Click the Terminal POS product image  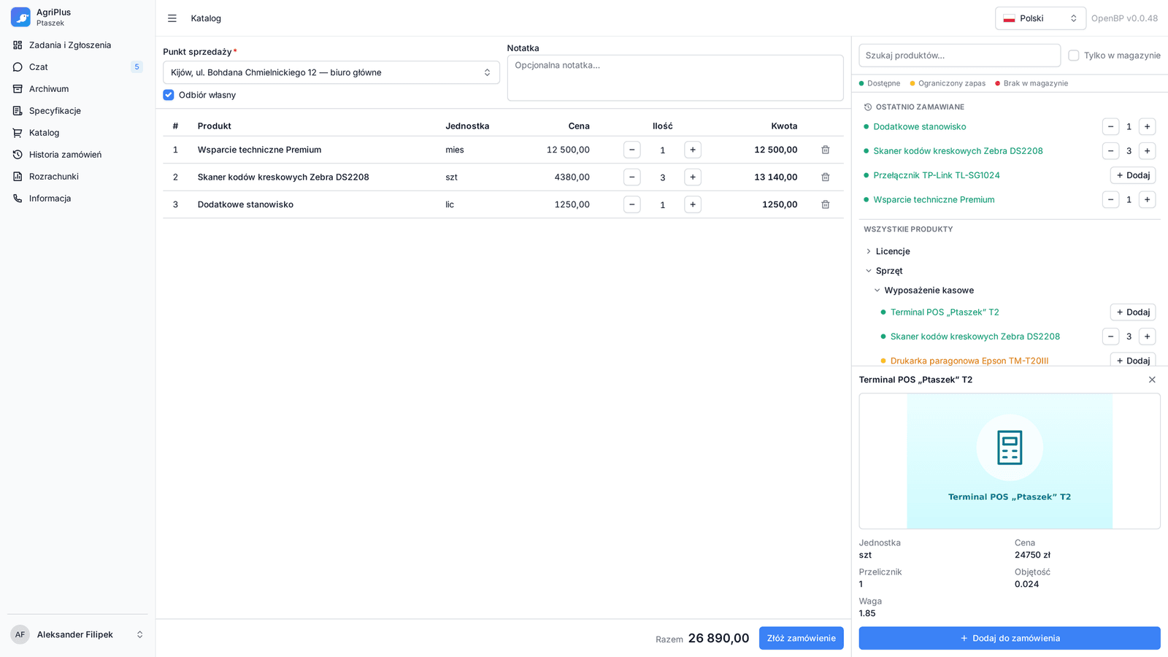1010,461
